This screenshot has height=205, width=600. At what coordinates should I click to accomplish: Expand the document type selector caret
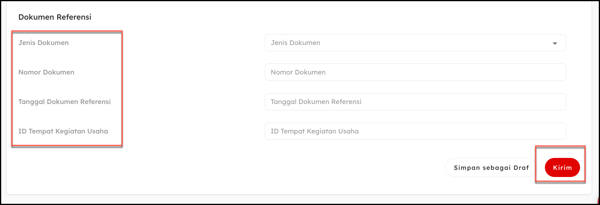point(554,43)
